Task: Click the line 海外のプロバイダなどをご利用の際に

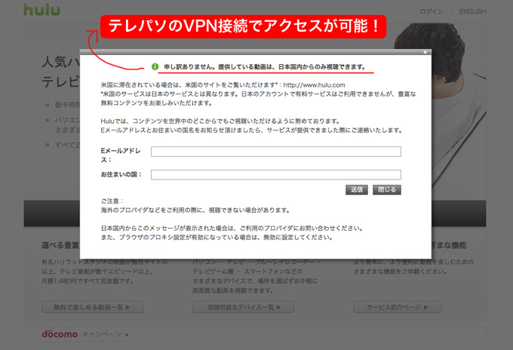Action: pos(195,210)
